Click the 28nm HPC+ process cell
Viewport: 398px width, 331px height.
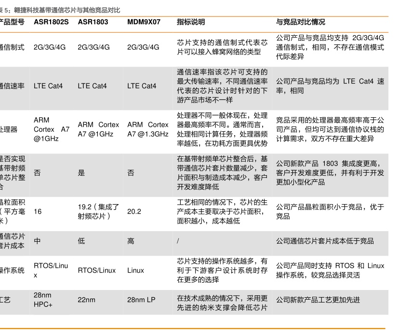point(43,300)
